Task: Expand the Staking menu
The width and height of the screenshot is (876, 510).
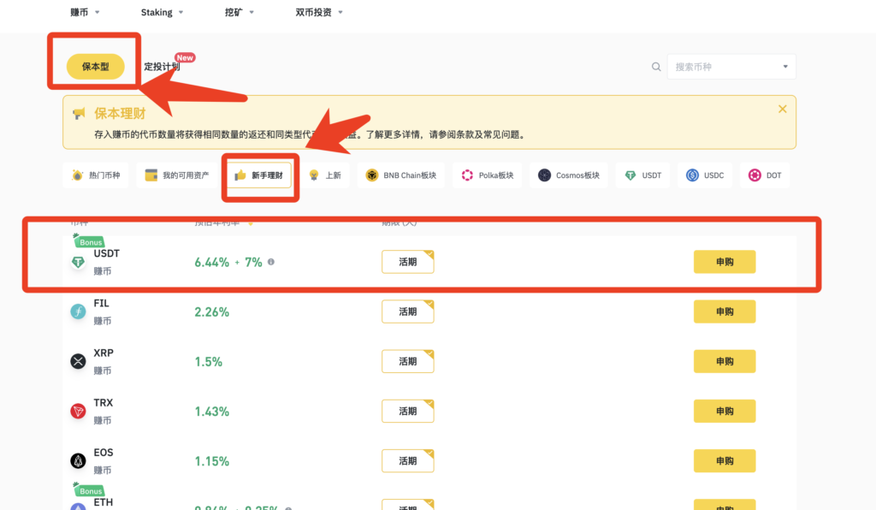Action: (x=162, y=12)
